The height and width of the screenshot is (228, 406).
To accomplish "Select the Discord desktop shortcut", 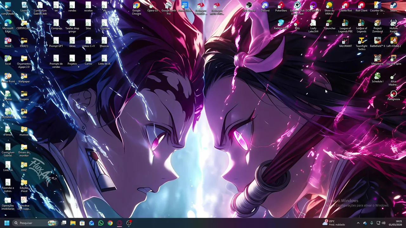I will [265, 7].
